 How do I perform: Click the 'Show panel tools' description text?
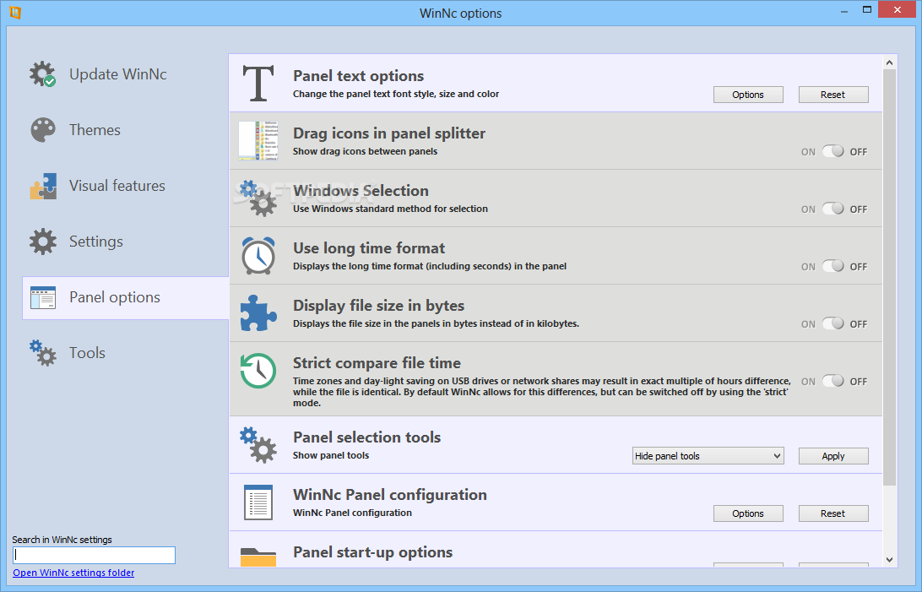pos(331,455)
